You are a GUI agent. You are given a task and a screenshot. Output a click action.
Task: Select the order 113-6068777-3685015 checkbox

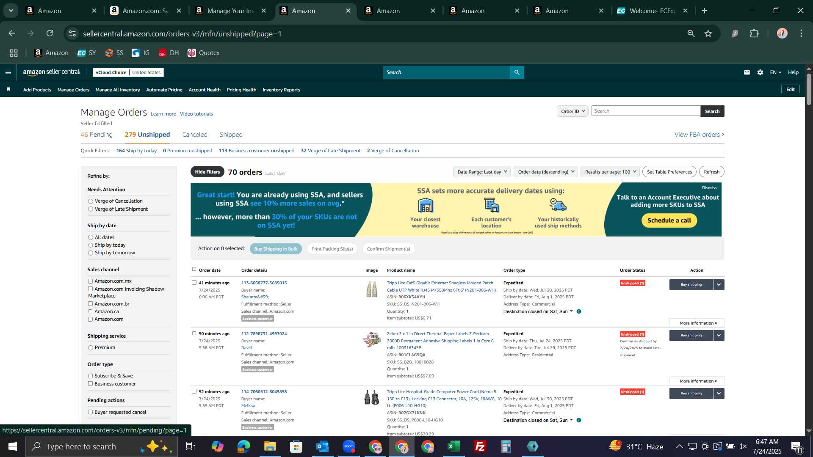194,283
